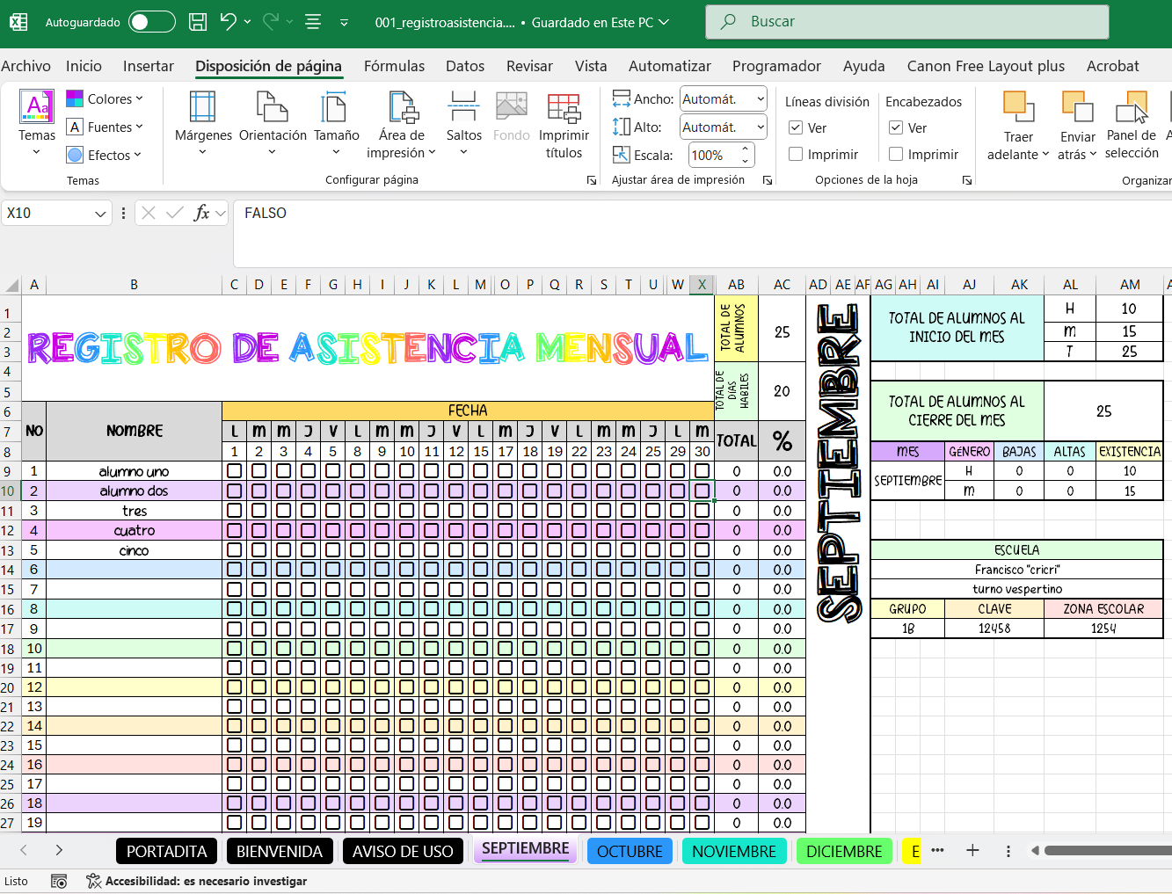Image resolution: width=1172 pixels, height=894 pixels.
Task: Click the Save icon in title bar
Action: pos(198,23)
